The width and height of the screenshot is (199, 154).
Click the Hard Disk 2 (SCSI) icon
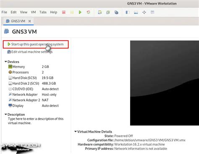pos(10,84)
